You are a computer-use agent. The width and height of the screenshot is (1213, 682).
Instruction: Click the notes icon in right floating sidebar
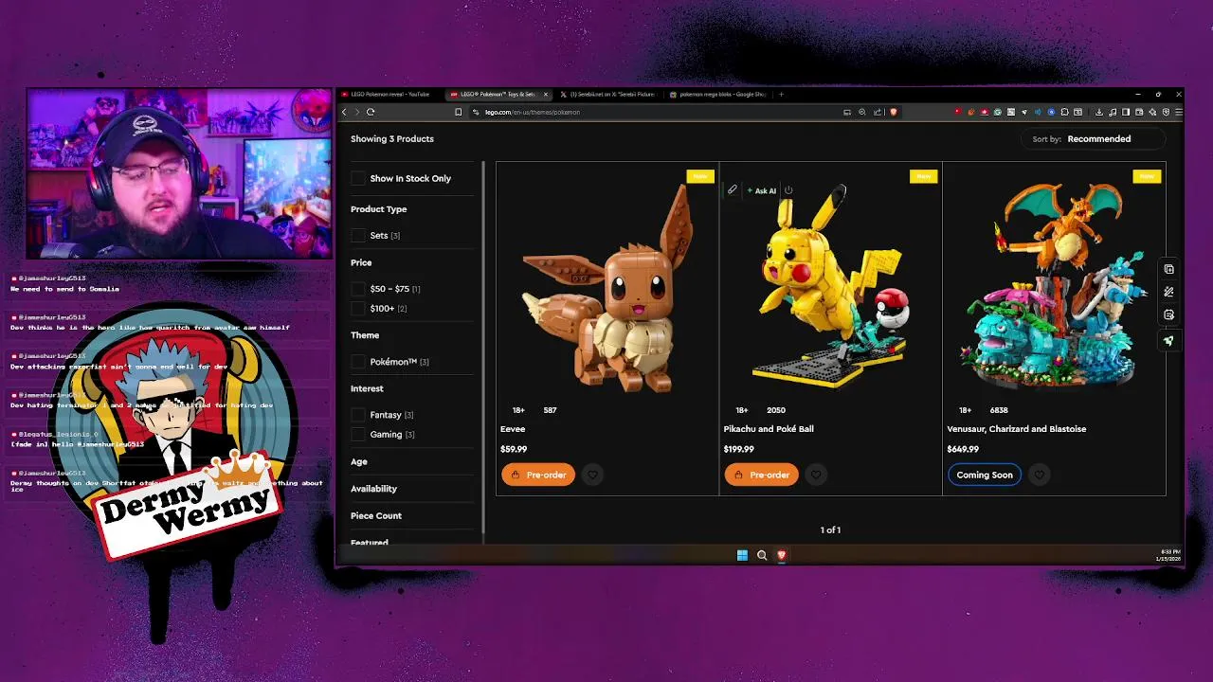click(1168, 314)
